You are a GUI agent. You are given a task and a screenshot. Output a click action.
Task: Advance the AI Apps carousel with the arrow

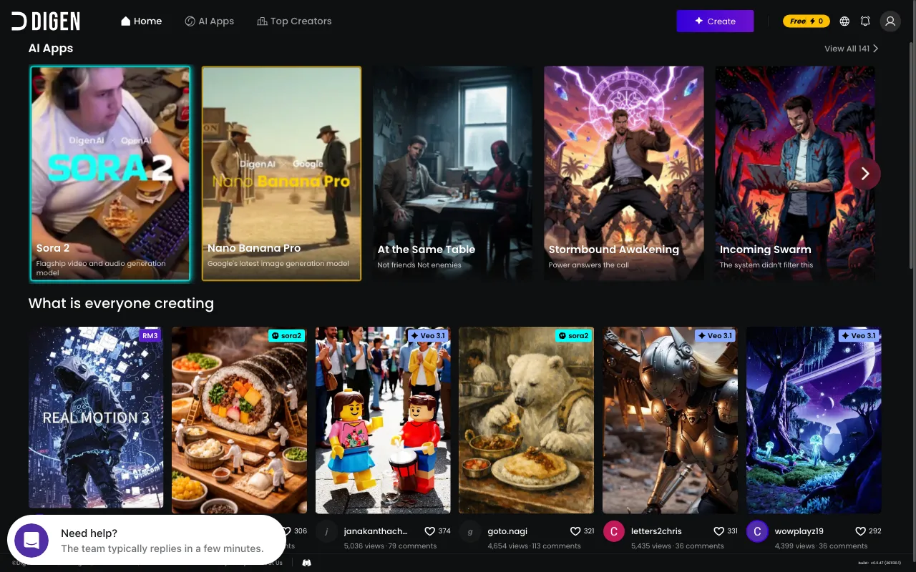[x=864, y=174]
